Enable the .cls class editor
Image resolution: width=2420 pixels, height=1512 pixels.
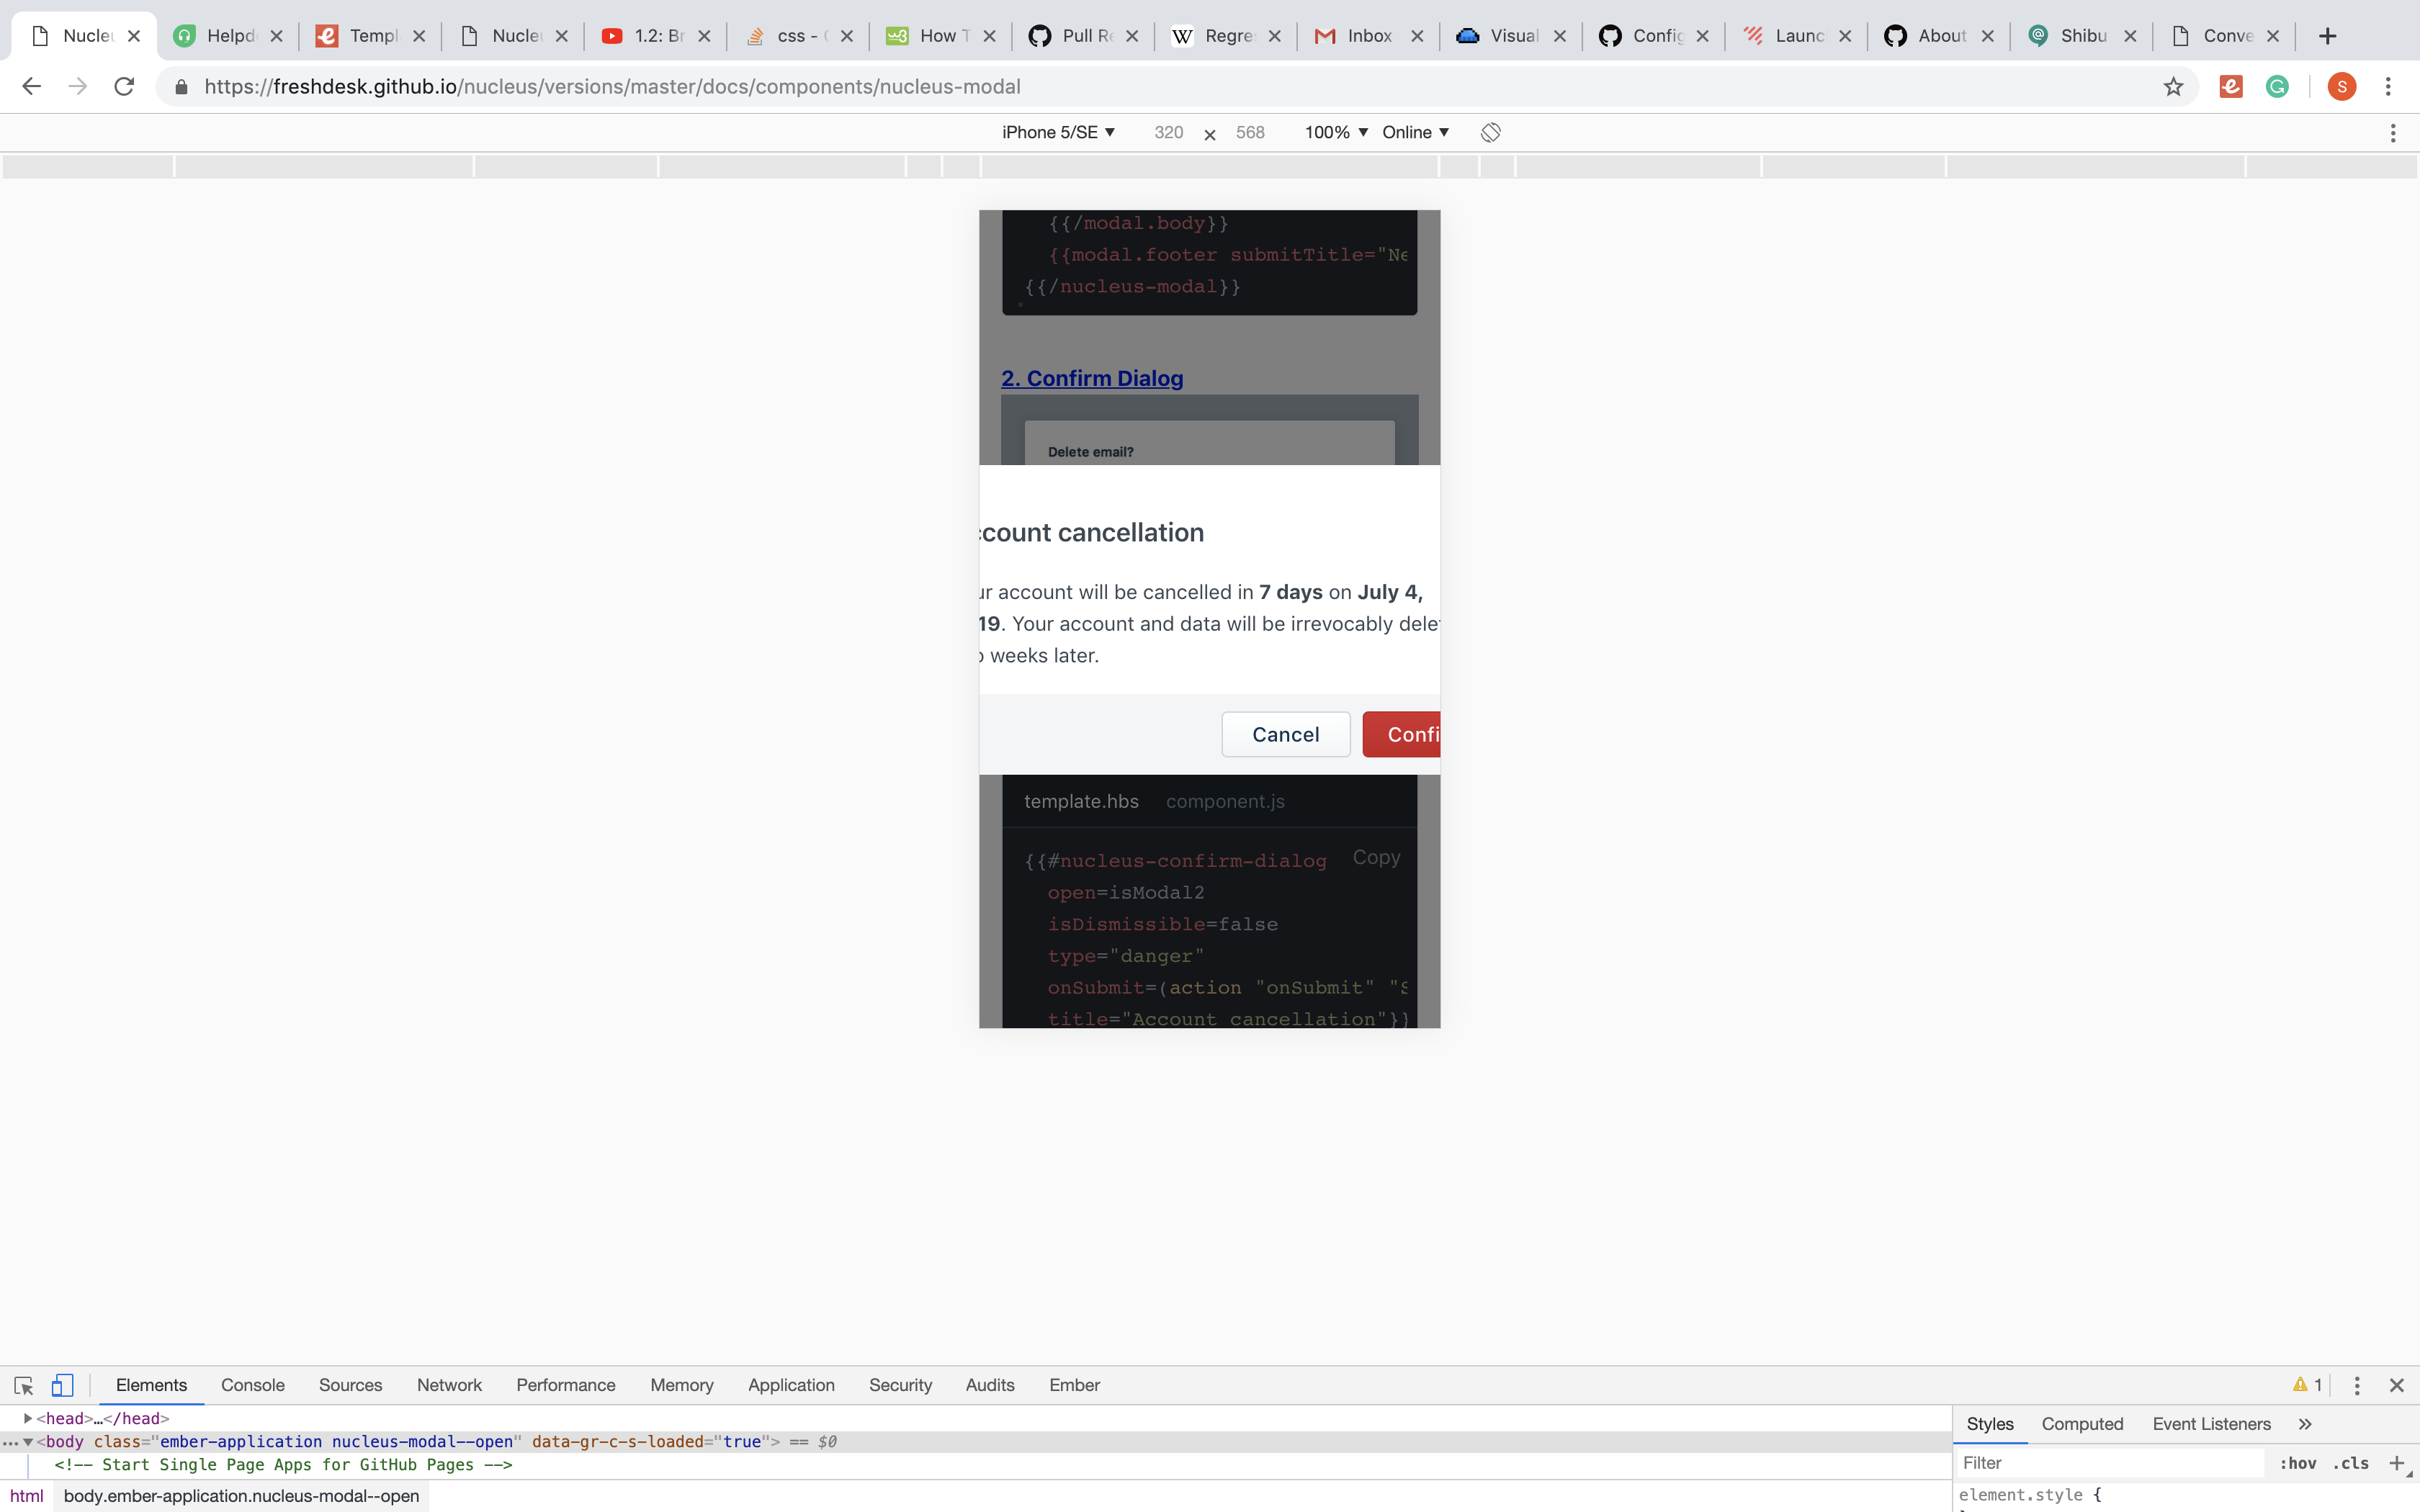coord(2350,1462)
